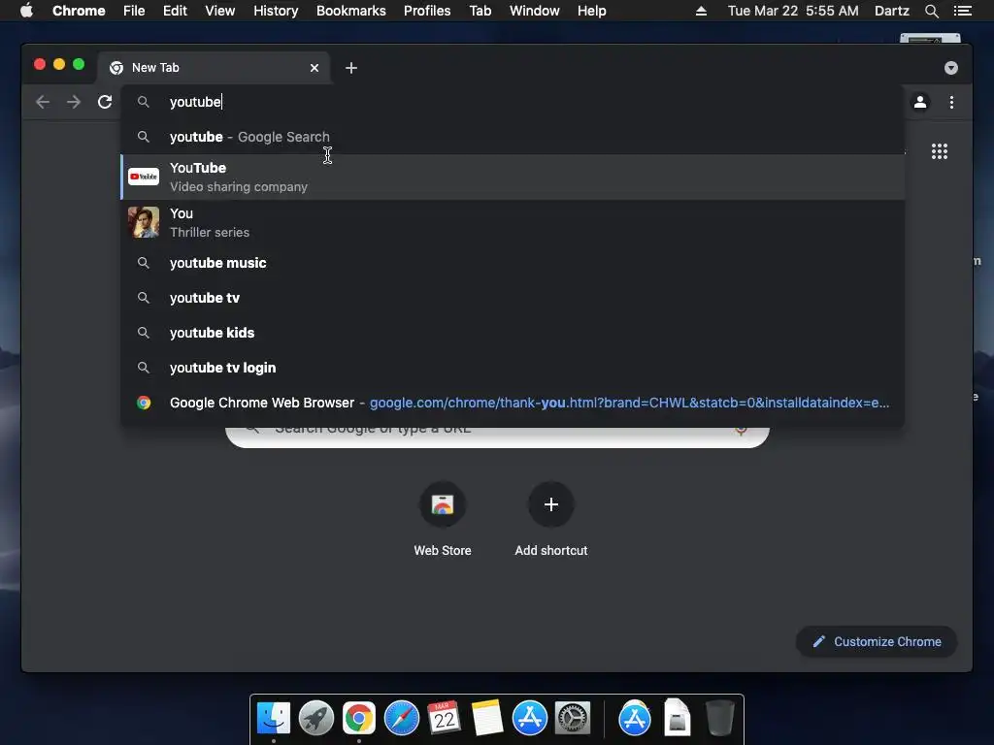Click the eject icon in menu bar
Viewport: 994px width, 745px height.
pos(701,11)
